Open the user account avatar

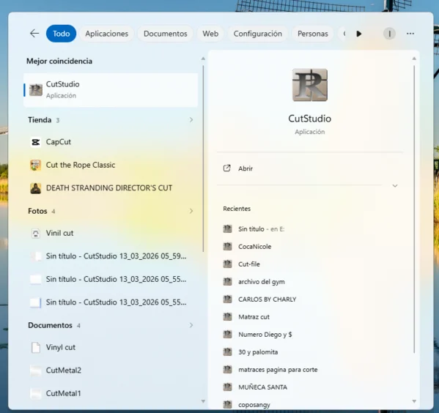(x=389, y=34)
